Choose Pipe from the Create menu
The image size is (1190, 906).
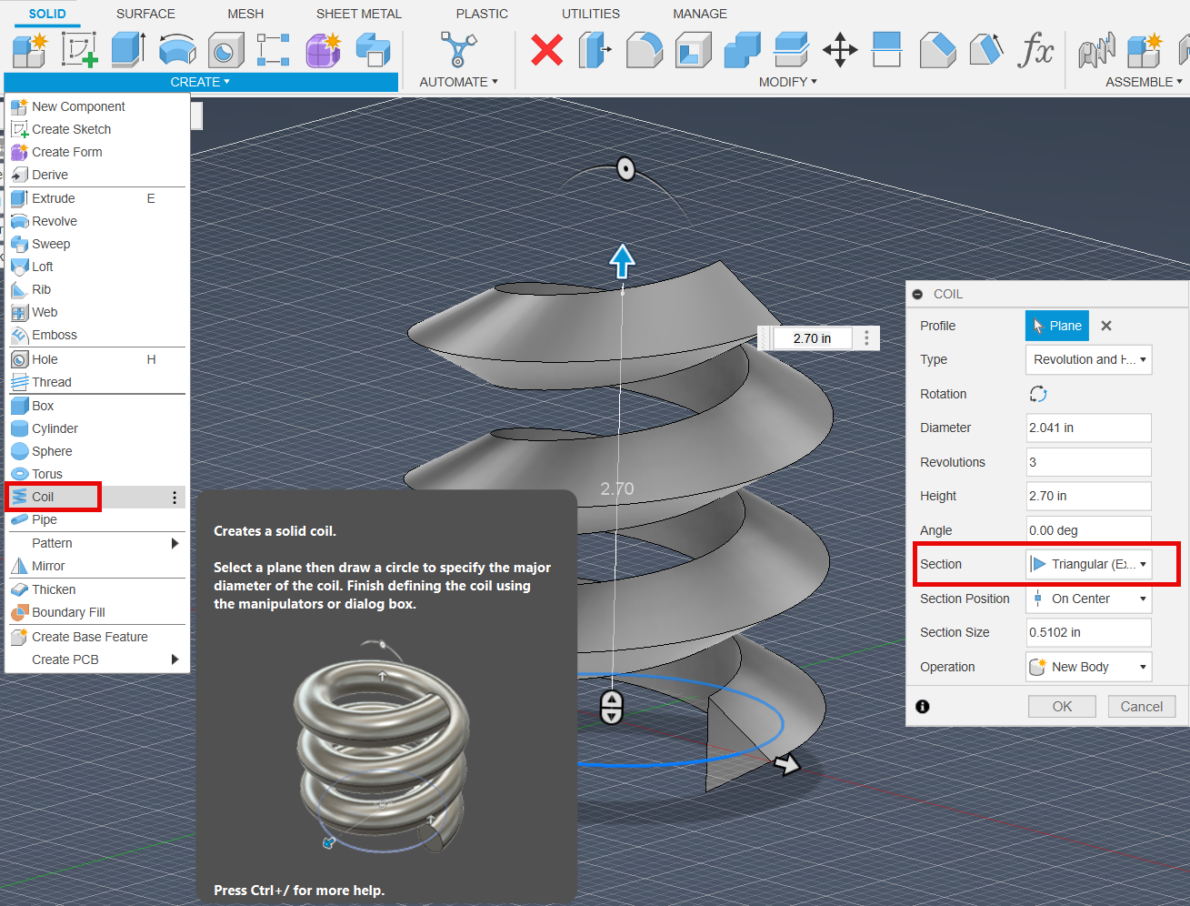click(x=97, y=519)
